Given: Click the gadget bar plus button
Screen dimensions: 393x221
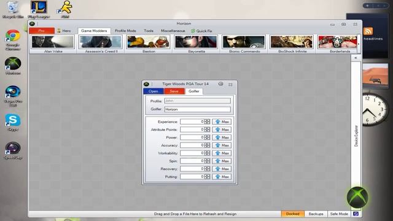Looking at the screenshot, I should 367,6.
